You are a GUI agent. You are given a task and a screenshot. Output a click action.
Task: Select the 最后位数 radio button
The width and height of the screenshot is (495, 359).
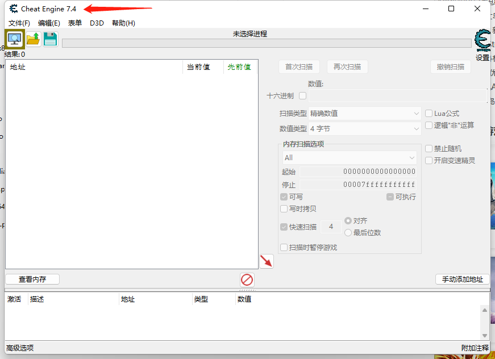(x=348, y=232)
